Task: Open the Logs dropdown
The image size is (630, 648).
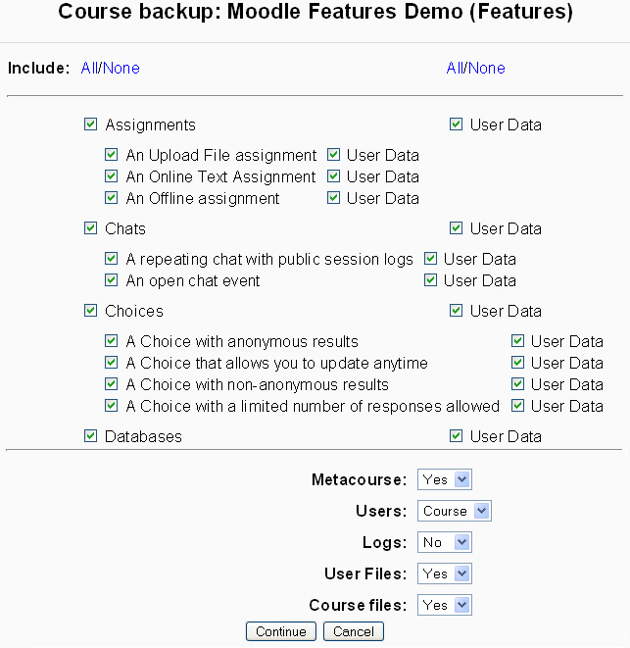Action: pos(445,542)
